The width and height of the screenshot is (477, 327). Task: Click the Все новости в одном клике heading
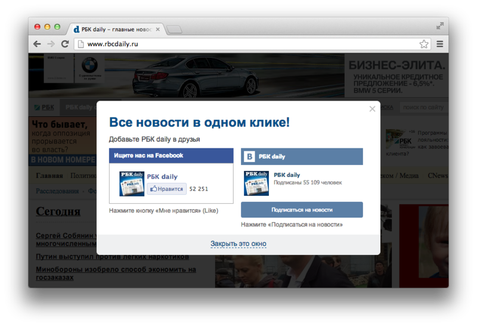click(199, 122)
